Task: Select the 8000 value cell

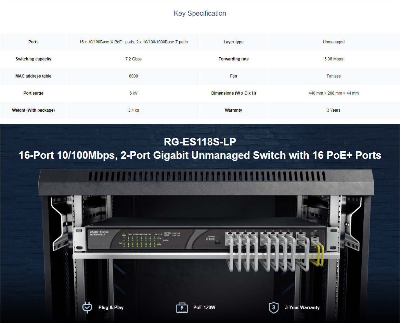Action: coord(133,76)
